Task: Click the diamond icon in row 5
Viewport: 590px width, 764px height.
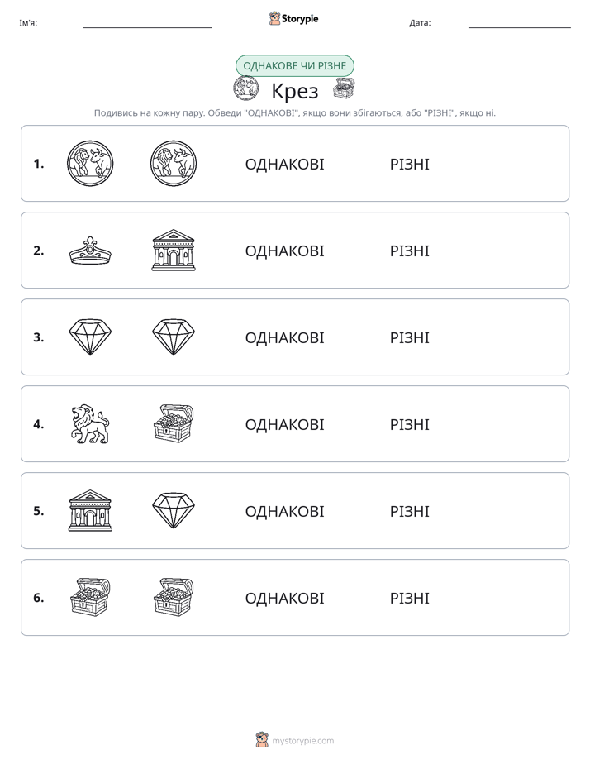Action: click(x=174, y=510)
